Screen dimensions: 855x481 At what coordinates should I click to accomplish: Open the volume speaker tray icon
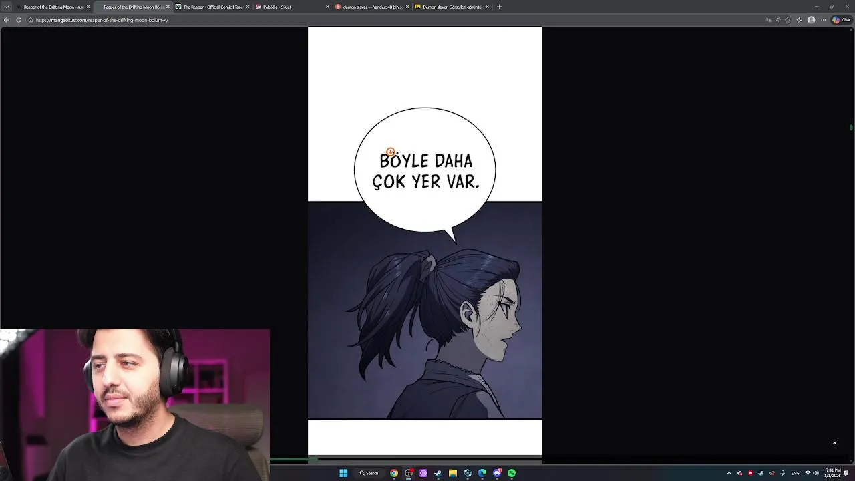pos(816,473)
